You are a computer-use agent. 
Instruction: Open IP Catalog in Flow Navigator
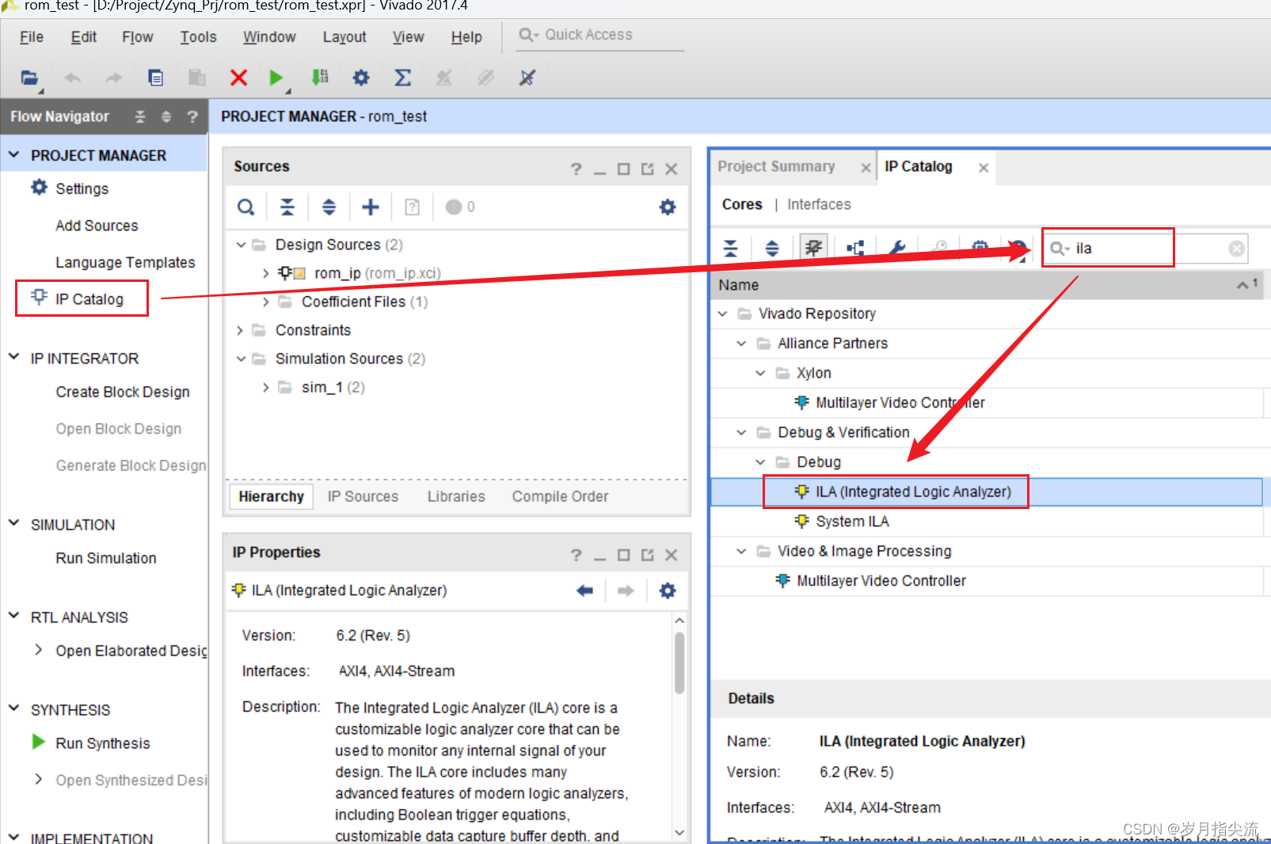pos(89,299)
